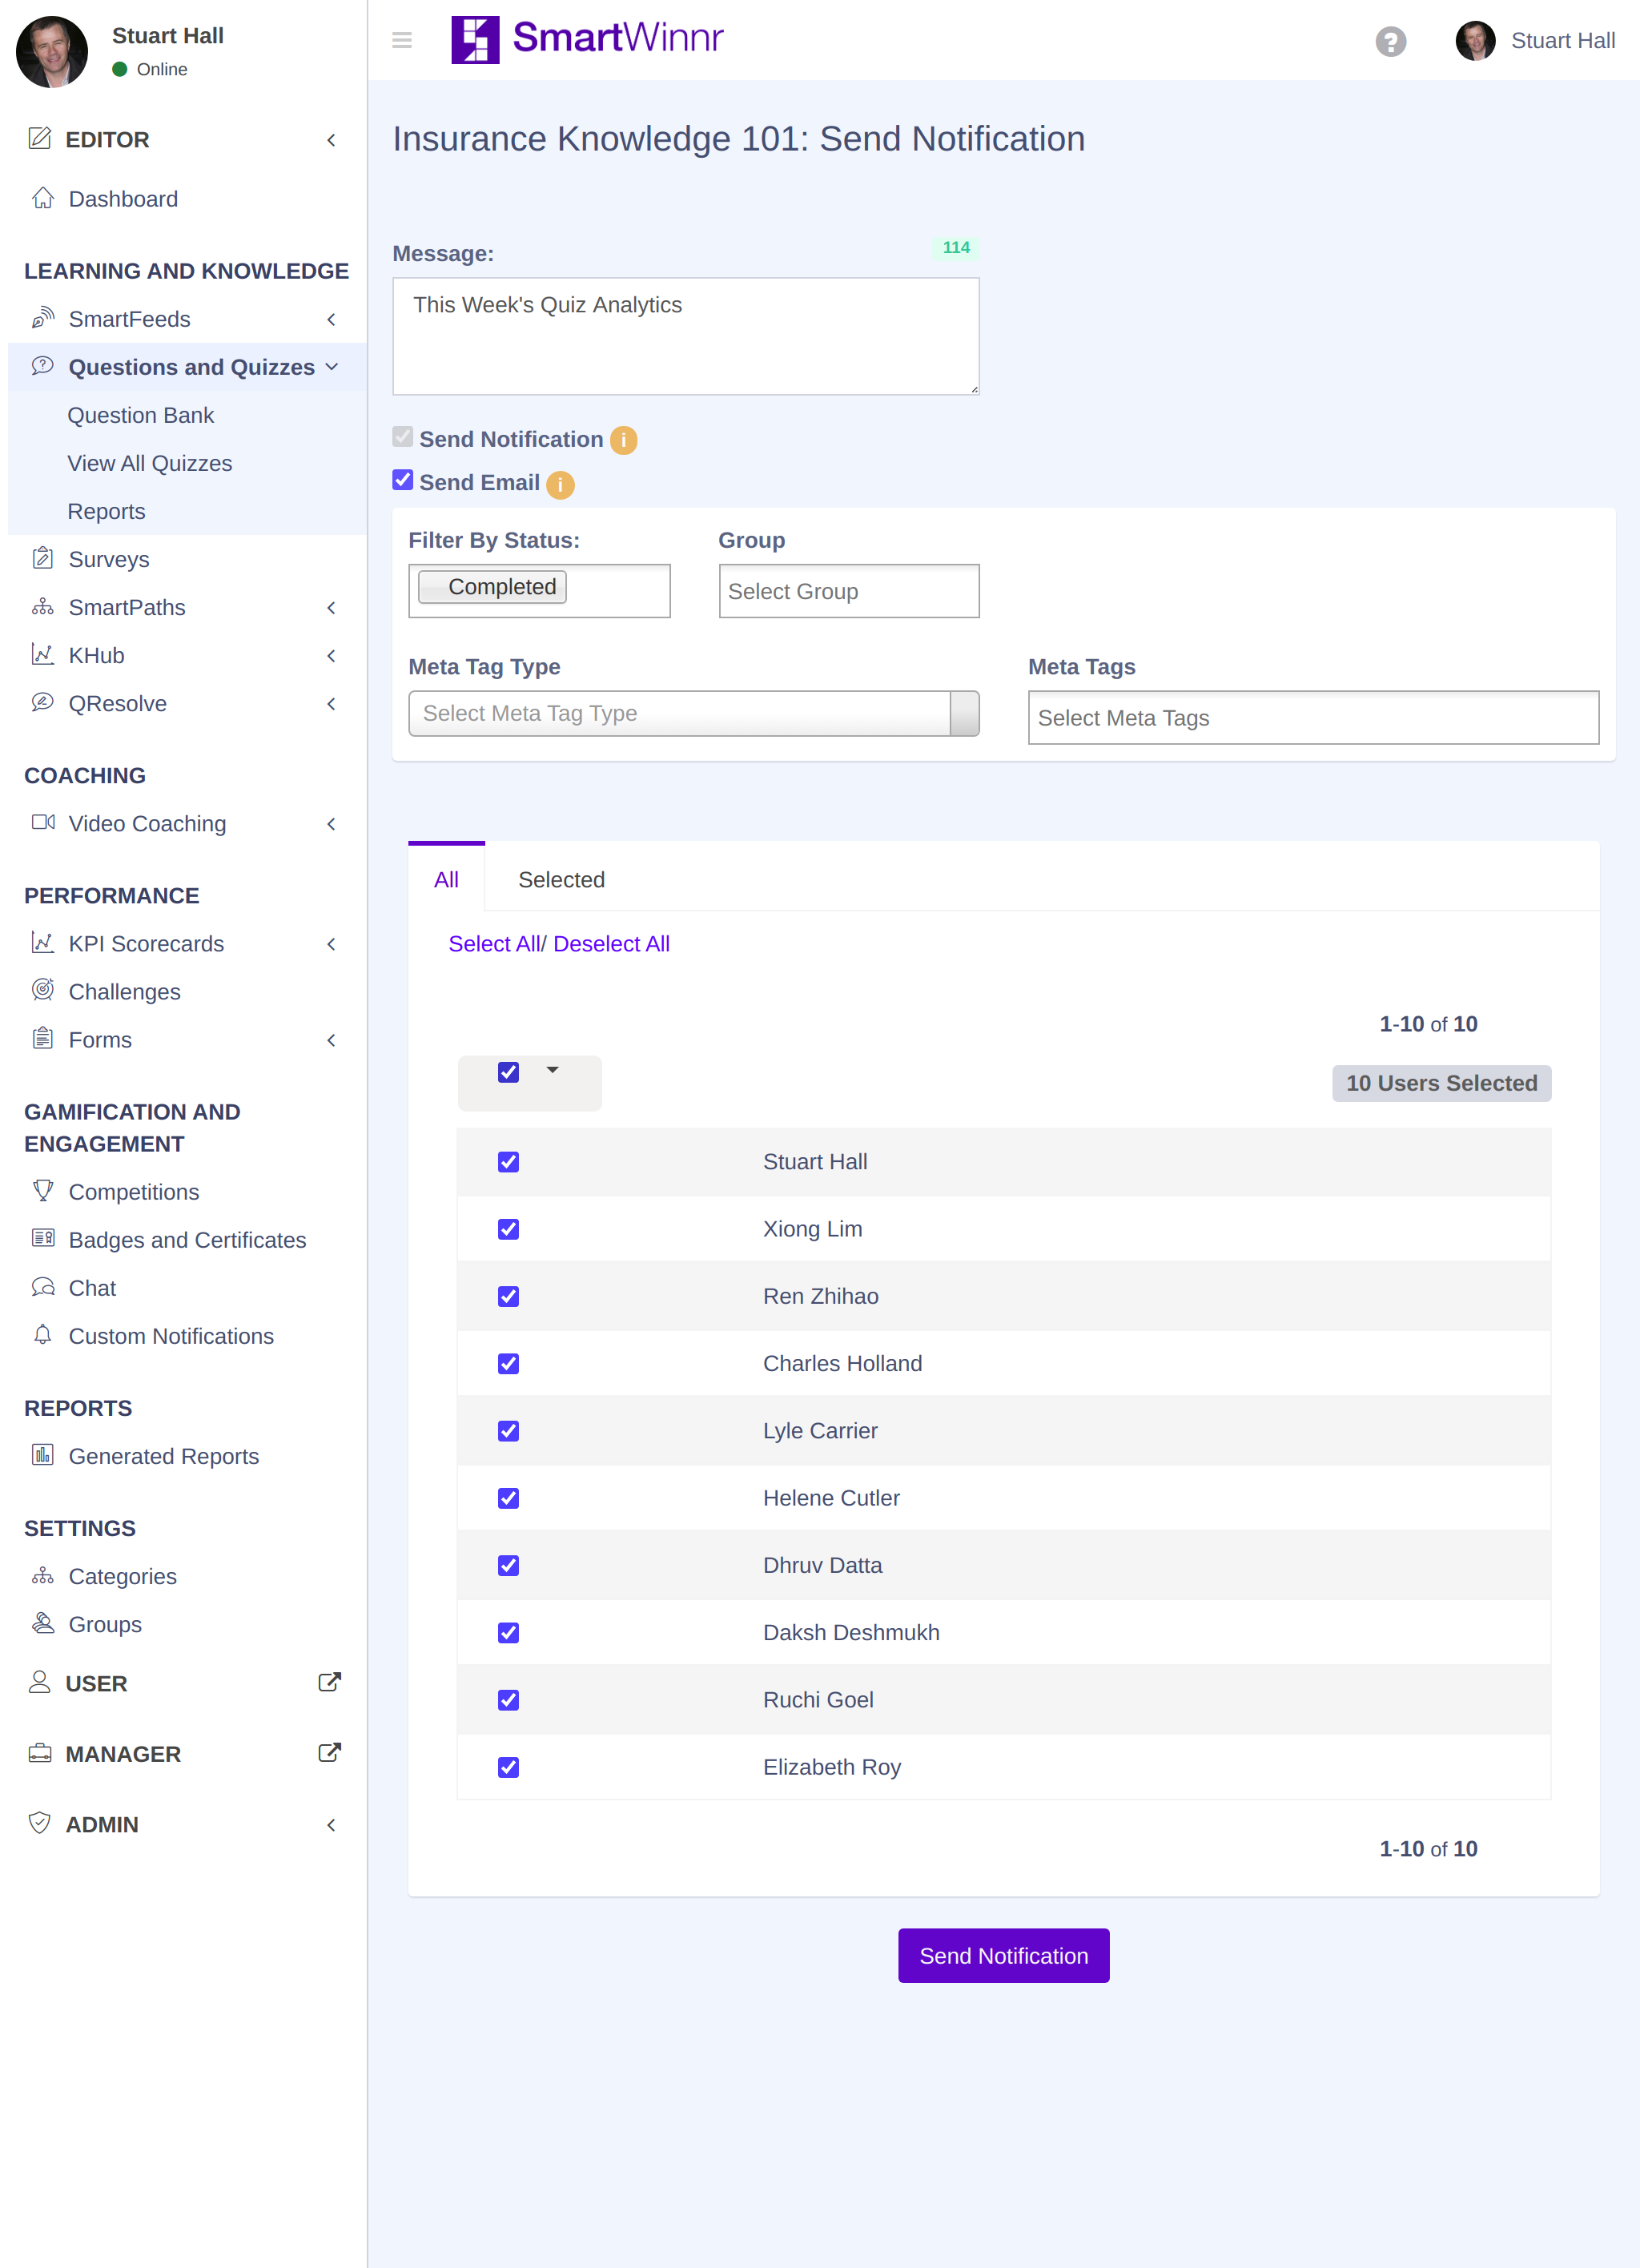
Task: Uncheck Daksh Deshmukh checkbox
Action: (x=508, y=1633)
